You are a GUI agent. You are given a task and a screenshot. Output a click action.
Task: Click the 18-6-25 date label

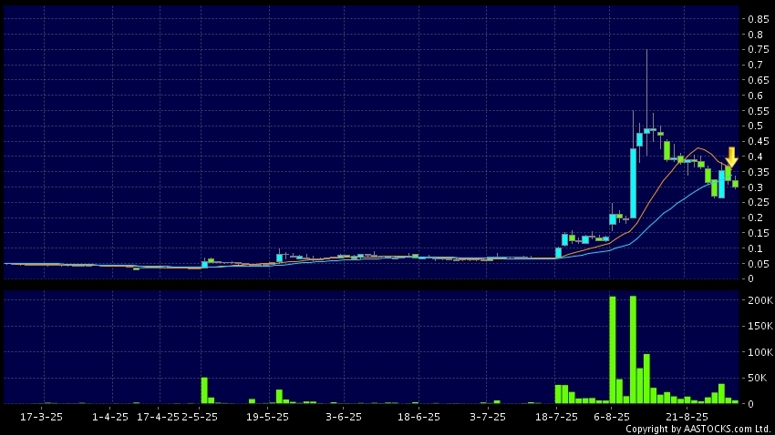(418, 417)
